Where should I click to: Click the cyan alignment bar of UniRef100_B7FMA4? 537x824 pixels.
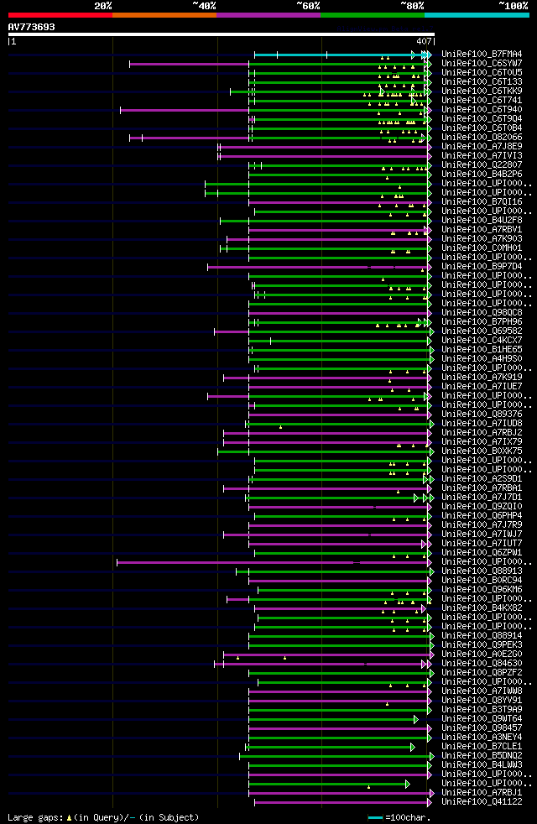click(341, 55)
